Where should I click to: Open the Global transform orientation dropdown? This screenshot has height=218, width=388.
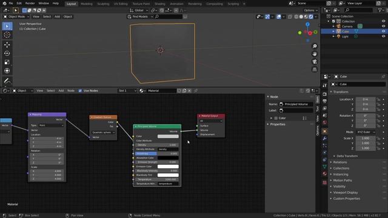pos(139,10)
